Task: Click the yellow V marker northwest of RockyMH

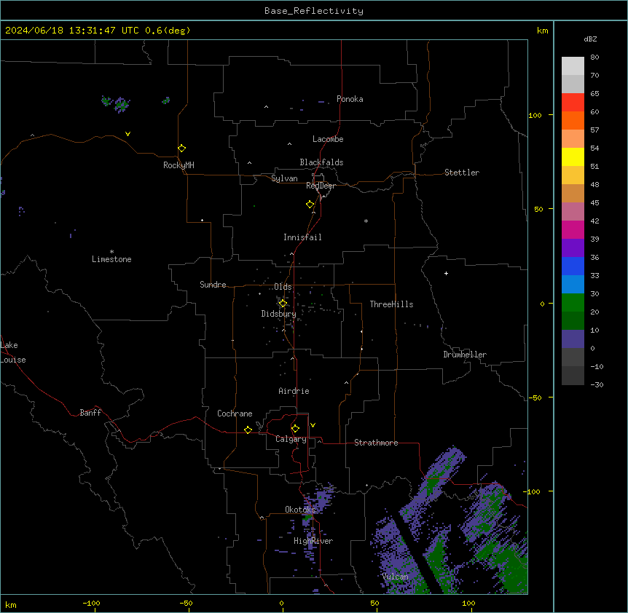Action: tap(127, 134)
